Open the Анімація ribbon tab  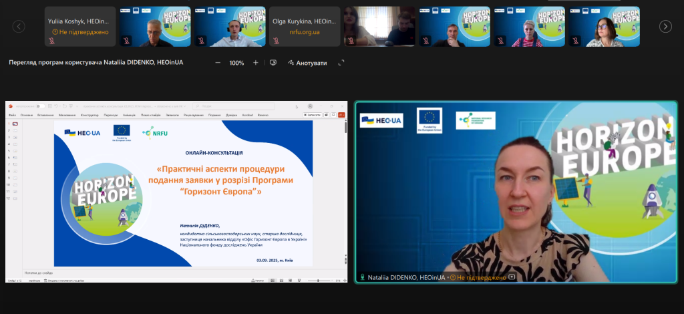pyautogui.click(x=129, y=115)
